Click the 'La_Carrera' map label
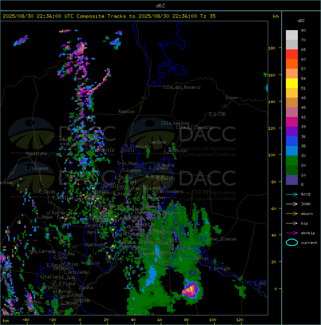The image size is (321, 325). (x=44, y=251)
